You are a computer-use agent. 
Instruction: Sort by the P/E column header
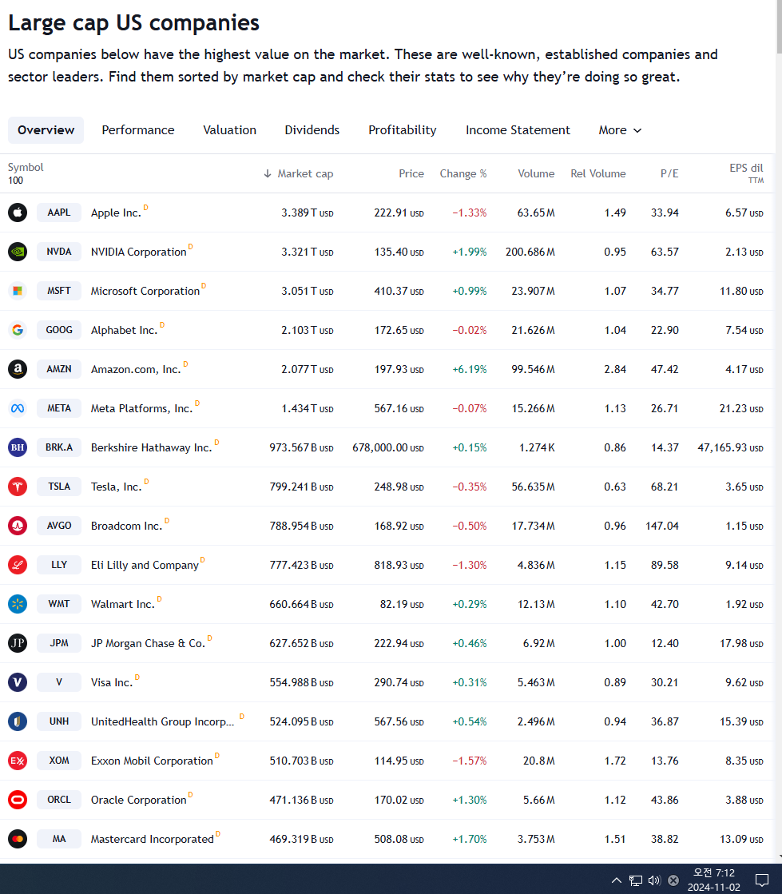[x=669, y=173]
